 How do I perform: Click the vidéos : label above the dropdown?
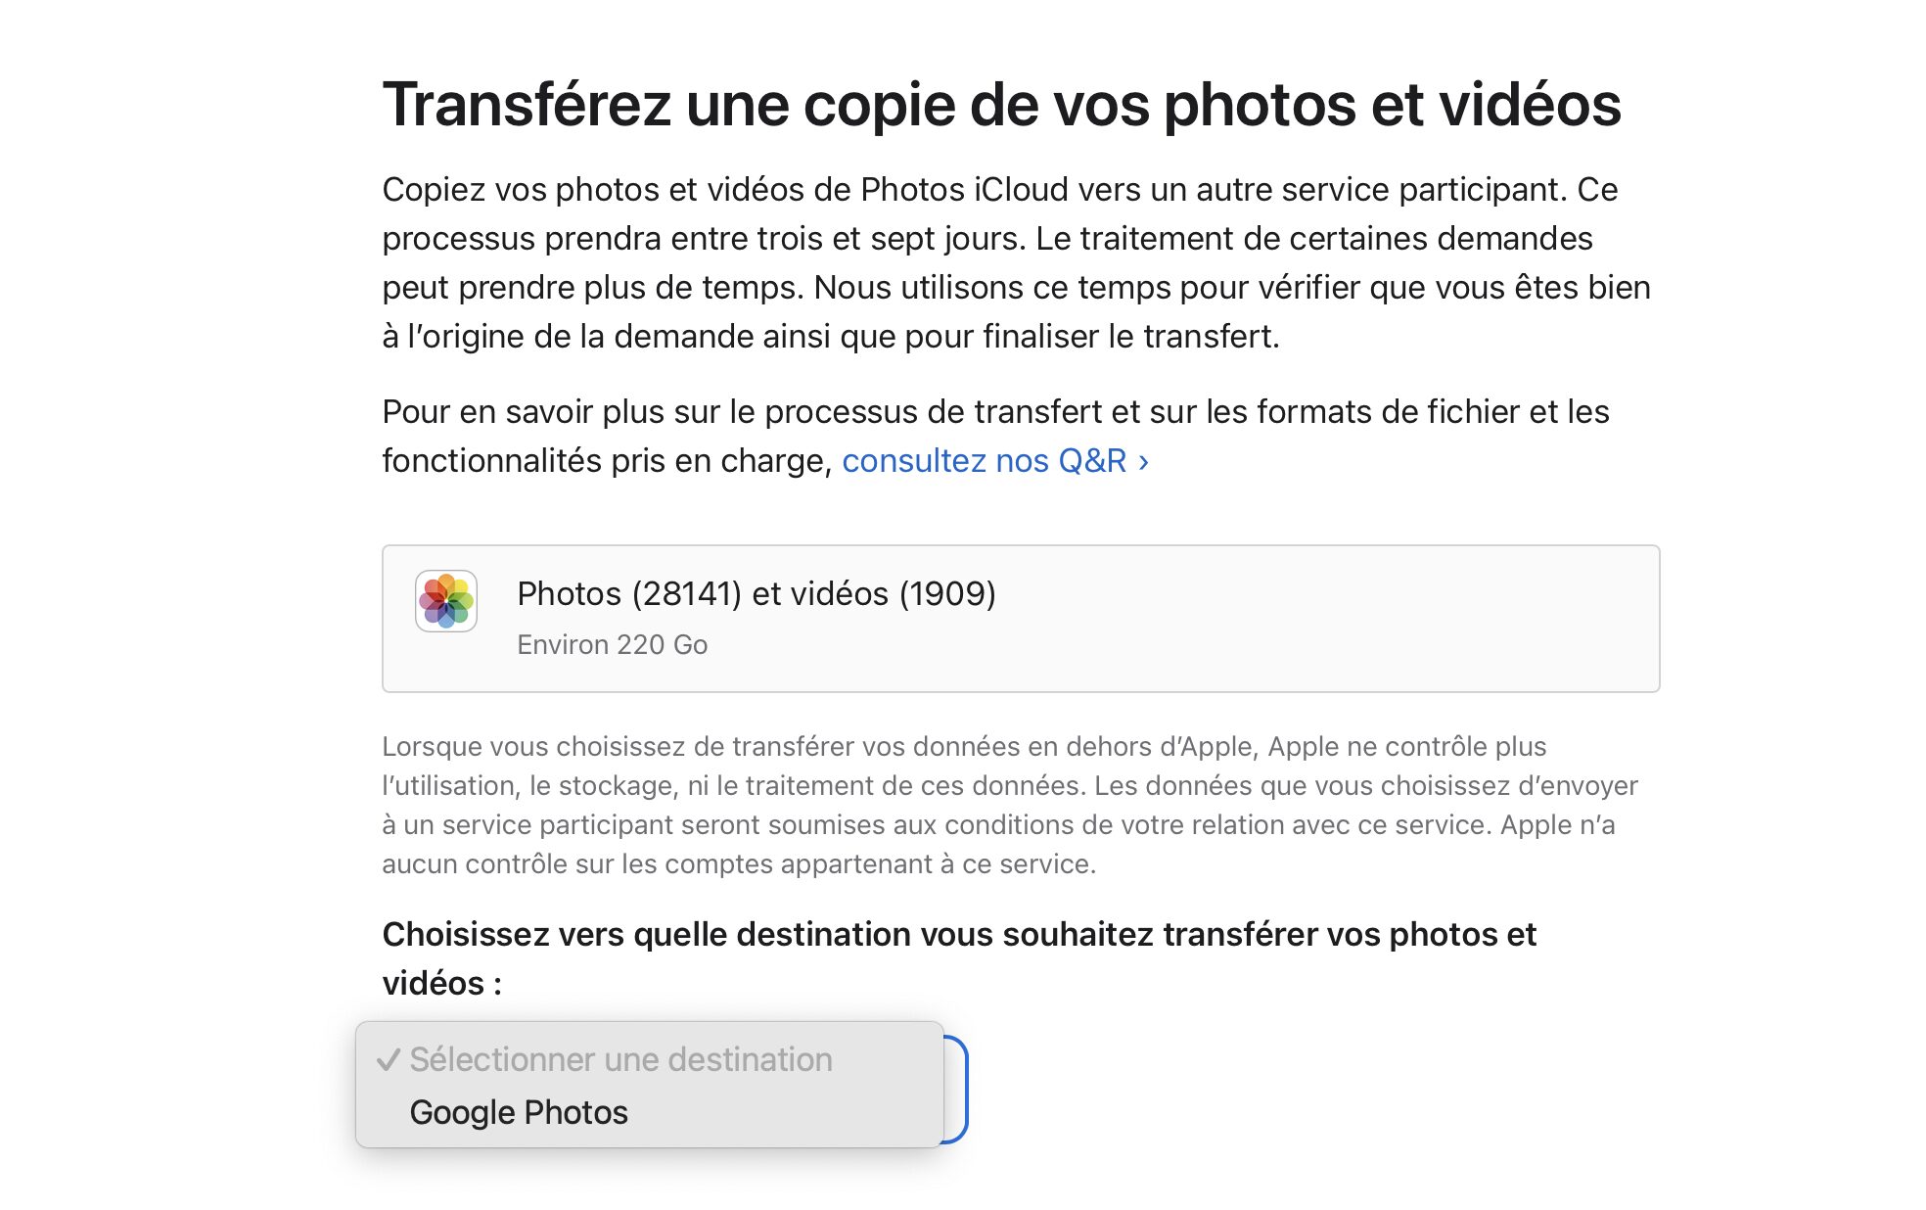(441, 983)
